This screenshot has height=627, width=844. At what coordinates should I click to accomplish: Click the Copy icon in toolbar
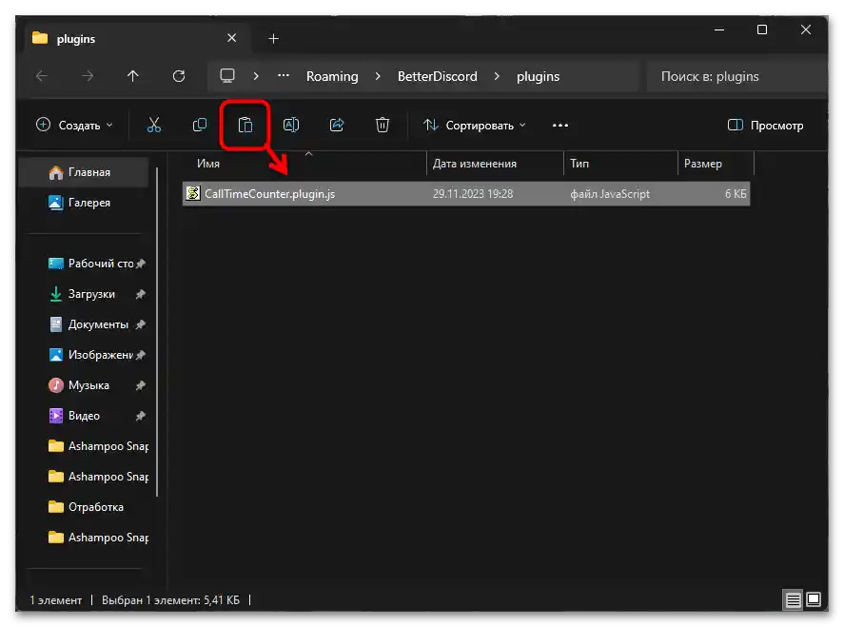[x=200, y=125]
